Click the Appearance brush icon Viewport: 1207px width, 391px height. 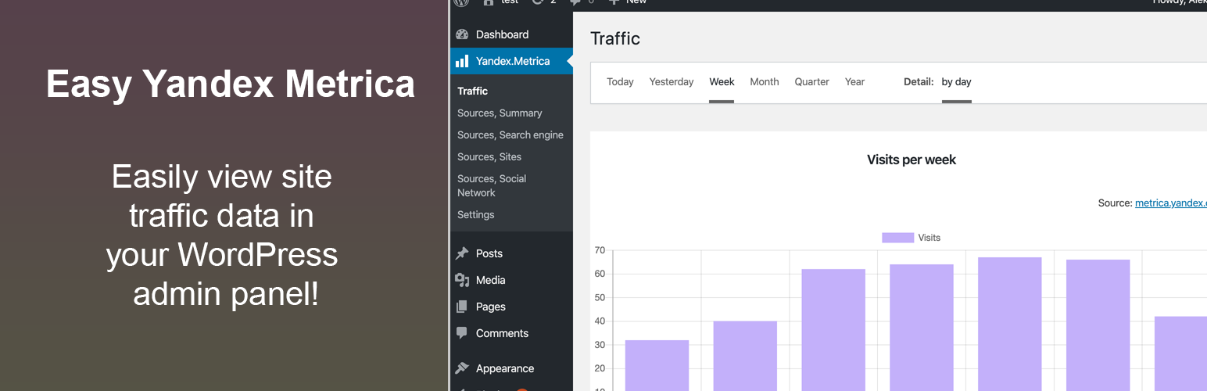462,368
